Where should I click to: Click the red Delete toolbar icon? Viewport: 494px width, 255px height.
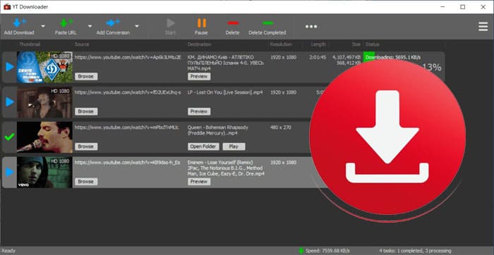pos(233,23)
